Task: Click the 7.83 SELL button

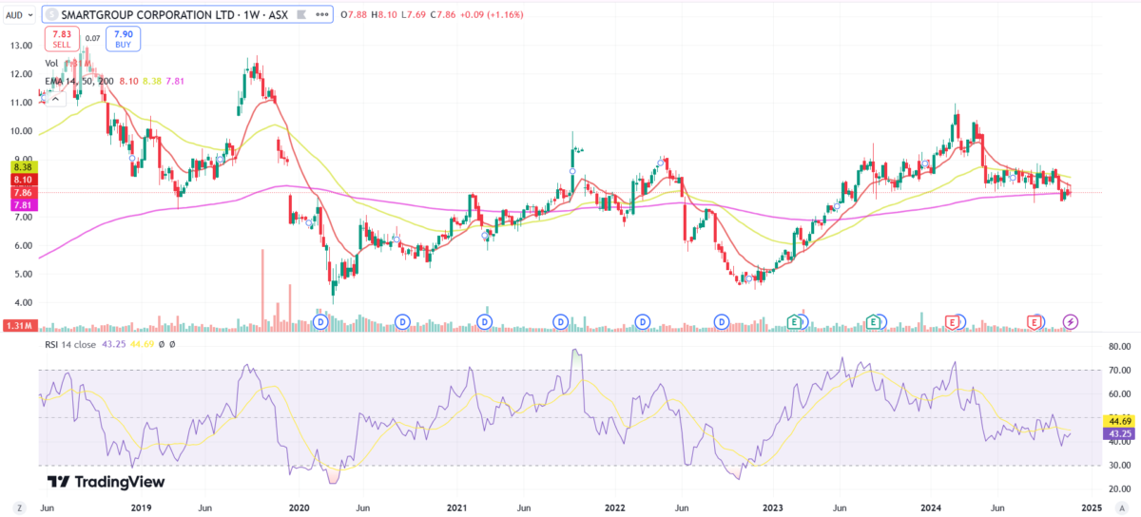Action: coord(61,39)
